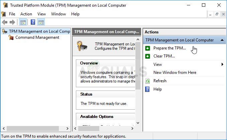This screenshot has width=227, height=140.
Task: Click the Back arrow toolbar icon
Action: 5,22
